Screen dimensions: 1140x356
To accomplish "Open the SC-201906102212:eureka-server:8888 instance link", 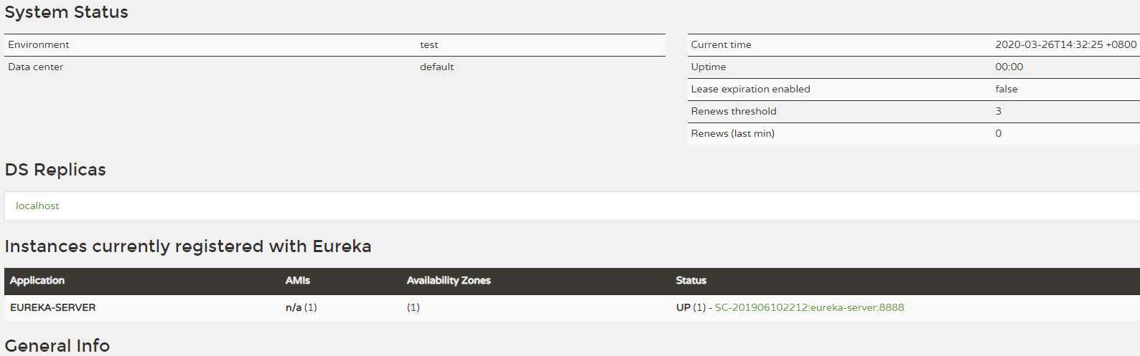I will coord(809,307).
